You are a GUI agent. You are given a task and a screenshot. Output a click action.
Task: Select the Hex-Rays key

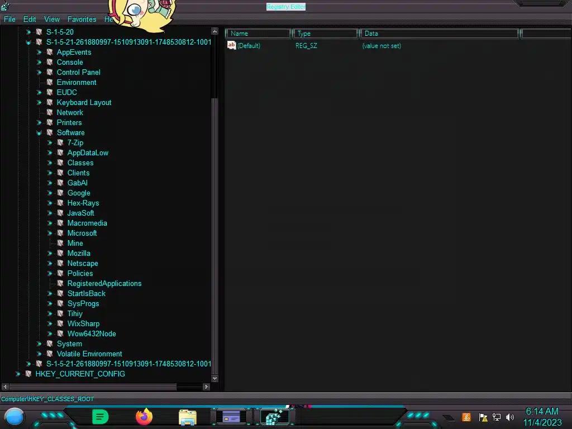pos(83,203)
